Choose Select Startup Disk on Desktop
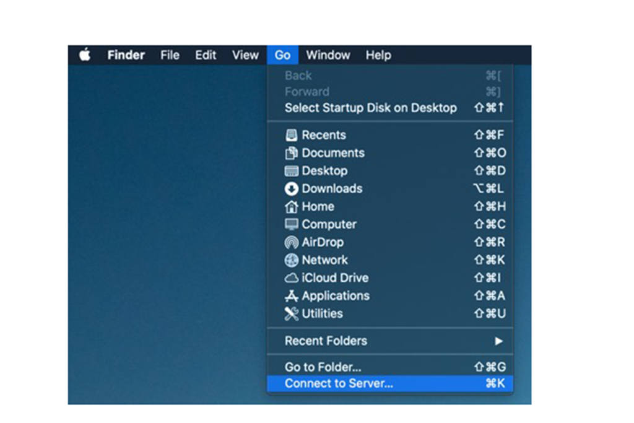 (390, 108)
